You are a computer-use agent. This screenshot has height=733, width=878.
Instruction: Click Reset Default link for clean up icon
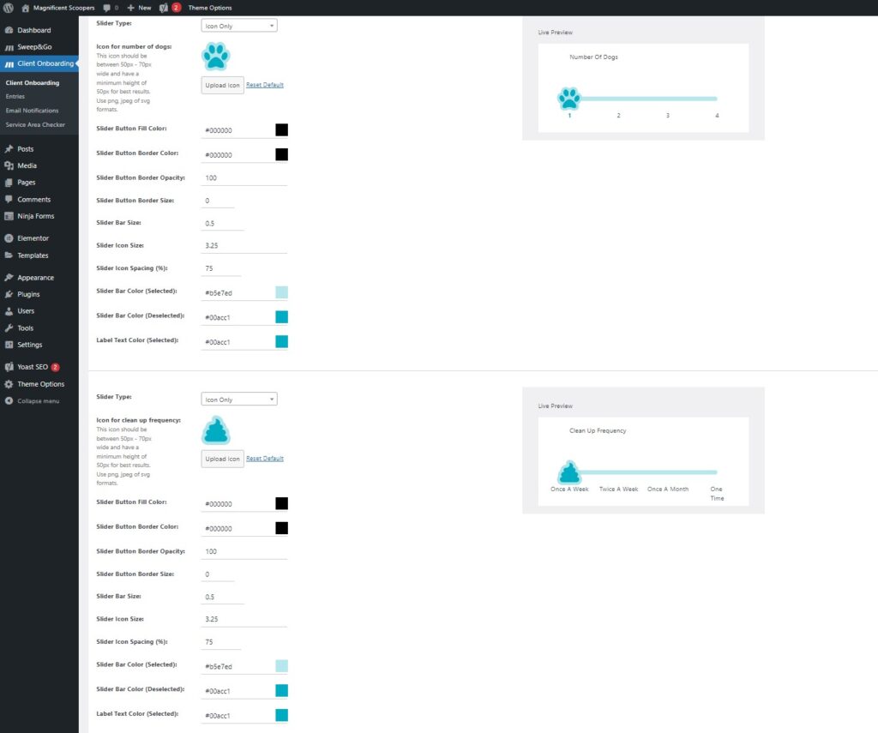265,459
